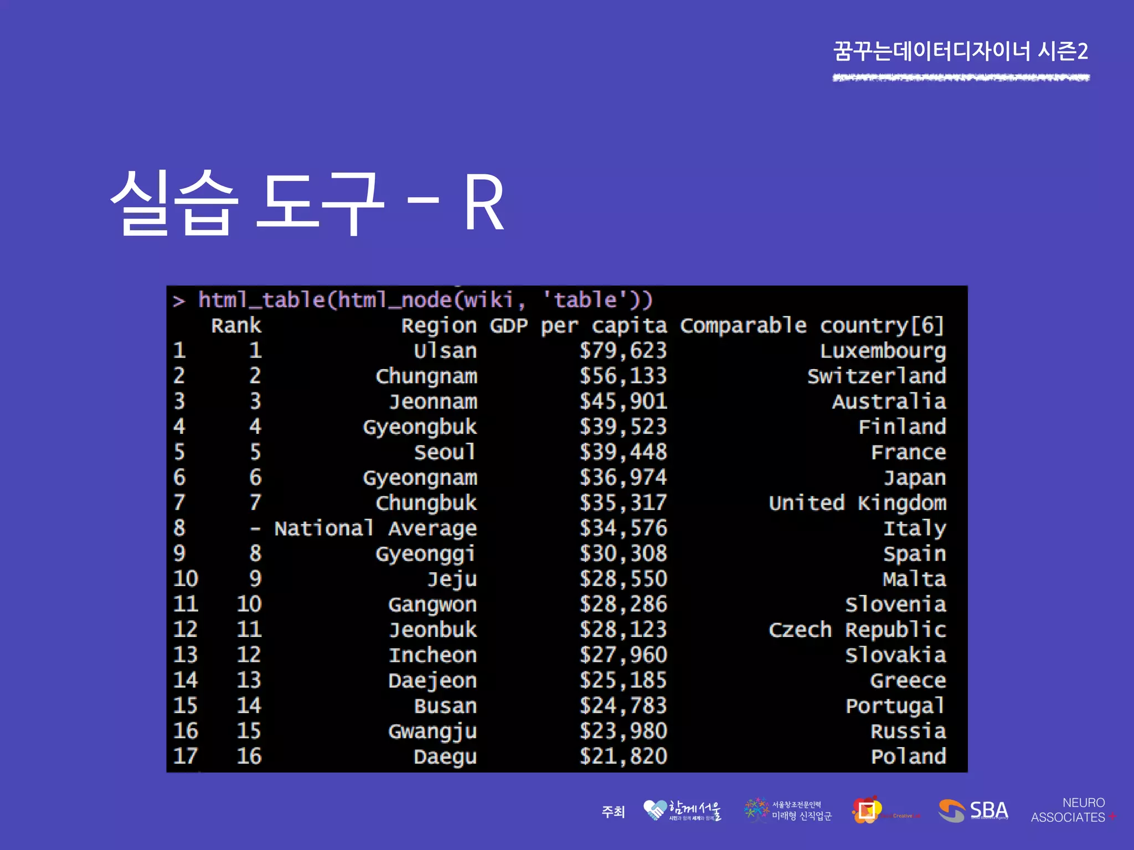Click the Slovakia cell
Image resolution: width=1134 pixels, height=850 pixels.
[x=896, y=655]
